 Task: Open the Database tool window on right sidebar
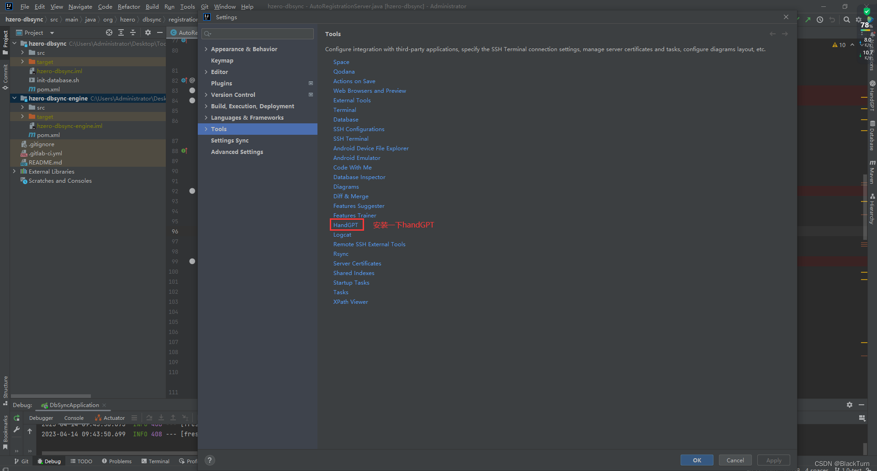tap(872, 136)
